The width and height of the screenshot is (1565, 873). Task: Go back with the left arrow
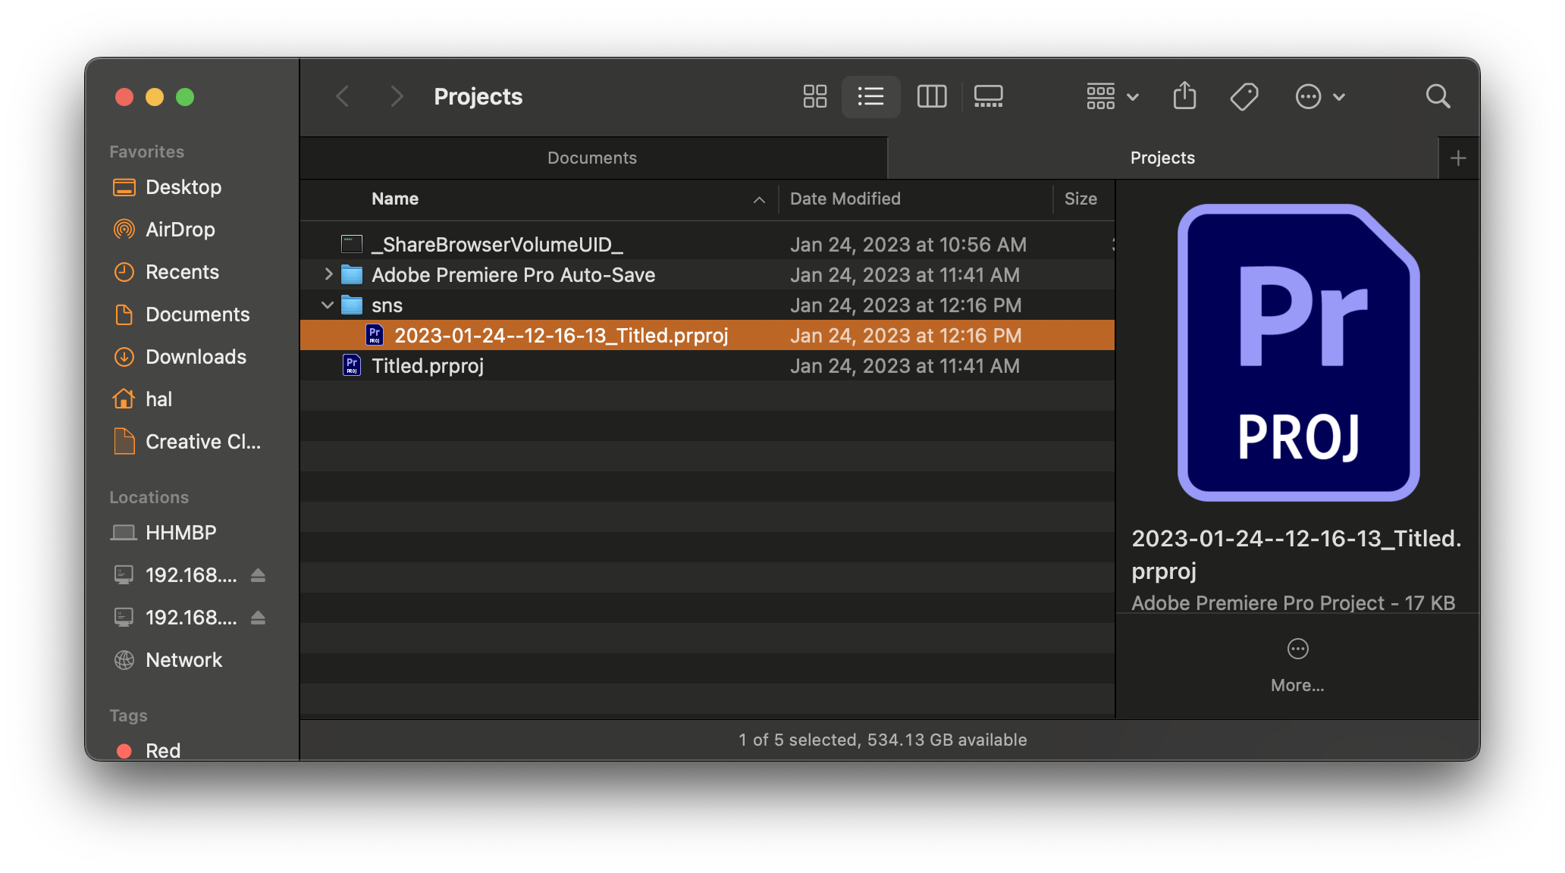(343, 96)
